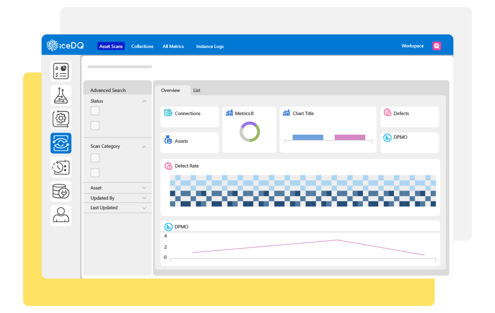Image resolution: width=495 pixels, height=313 pixels.
Task: Click the Metrics:8 chart icon
Action: (230, 113)
